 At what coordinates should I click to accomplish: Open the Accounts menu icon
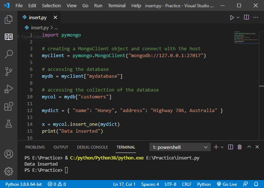point(9,154)
